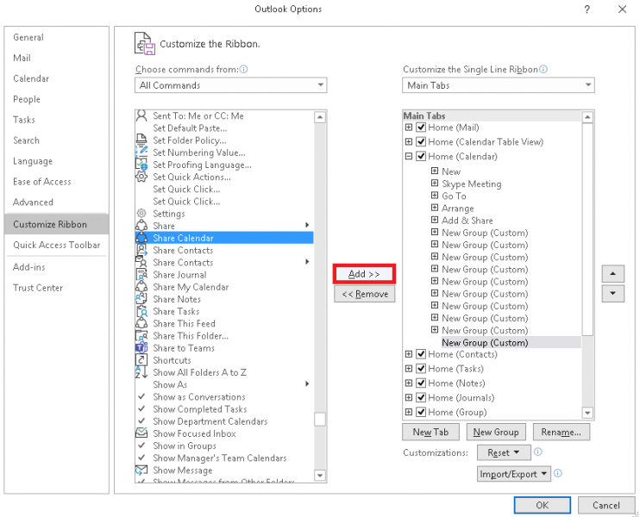The width and height of the screenshot is (640, 517).
Task: Click the Share My Calendar icon
Action: click(141, 287)
